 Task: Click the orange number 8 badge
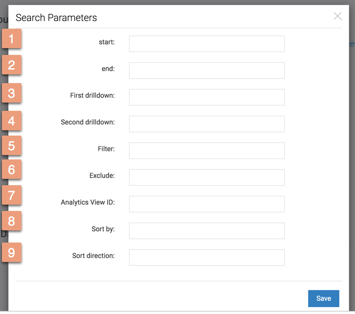pyautogui.click(x=12, y=221)
